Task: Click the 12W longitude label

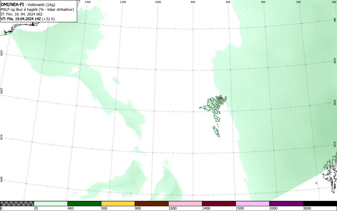Action: click(123, 2)
